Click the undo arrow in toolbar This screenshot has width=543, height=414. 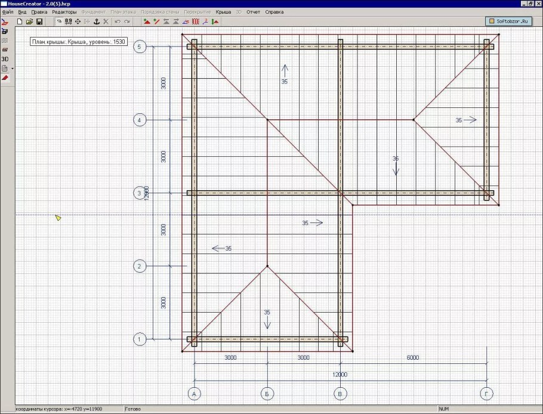(x=117, y=21)
